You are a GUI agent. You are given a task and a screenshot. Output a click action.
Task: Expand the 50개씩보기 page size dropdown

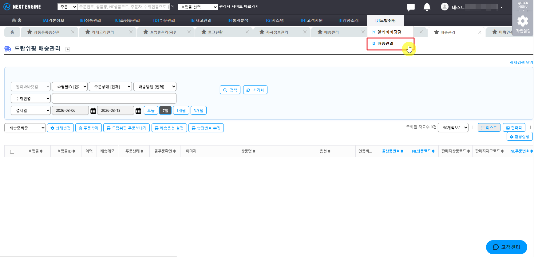pyautogui.click(x=453, y=128)
